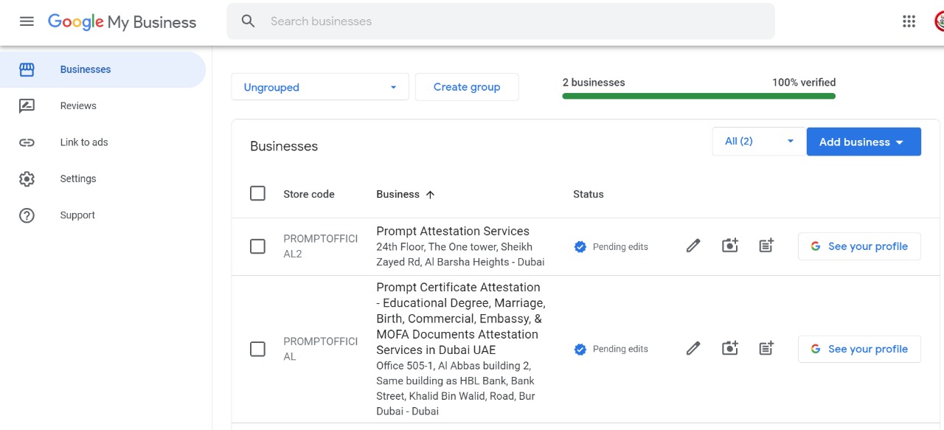Check the Prompt Certificate Attestation row checkbox
The width and height of the screenshot is (944, 430).
(x=257, y=349)
